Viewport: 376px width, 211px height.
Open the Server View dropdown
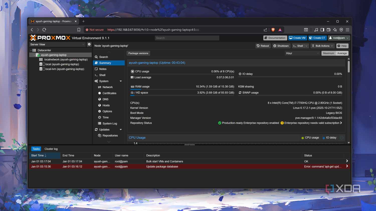tap(57, 44)
